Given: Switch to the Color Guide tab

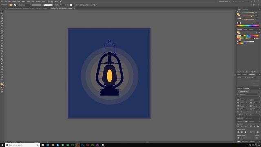Looking at the screenshot, I should (x=245, y=9).
